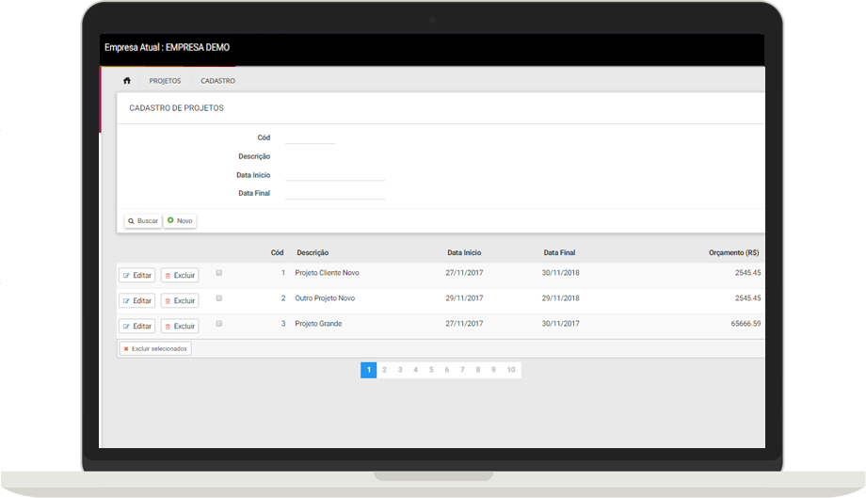Go to pagination page 9
866x498 pixels.
tap(493, 370)
